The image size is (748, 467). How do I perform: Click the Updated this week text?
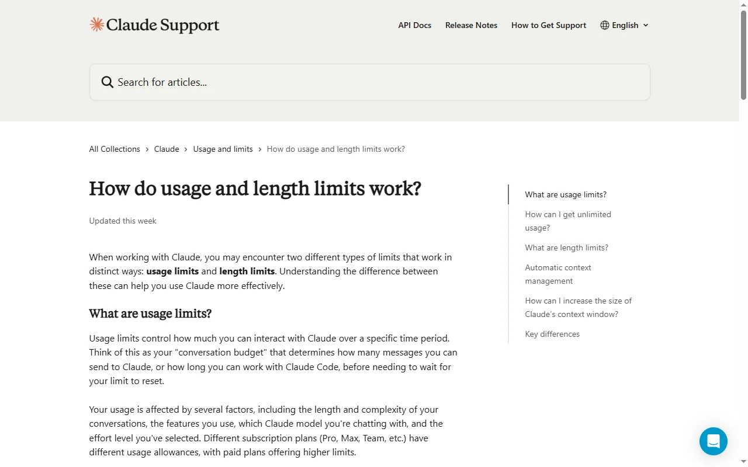click(x=123, y=221)
